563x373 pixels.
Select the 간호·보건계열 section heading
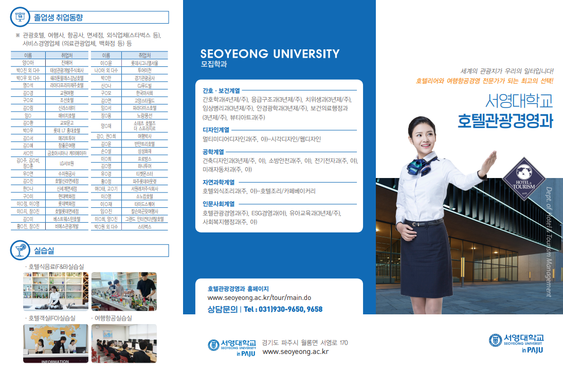click(221, 91)
